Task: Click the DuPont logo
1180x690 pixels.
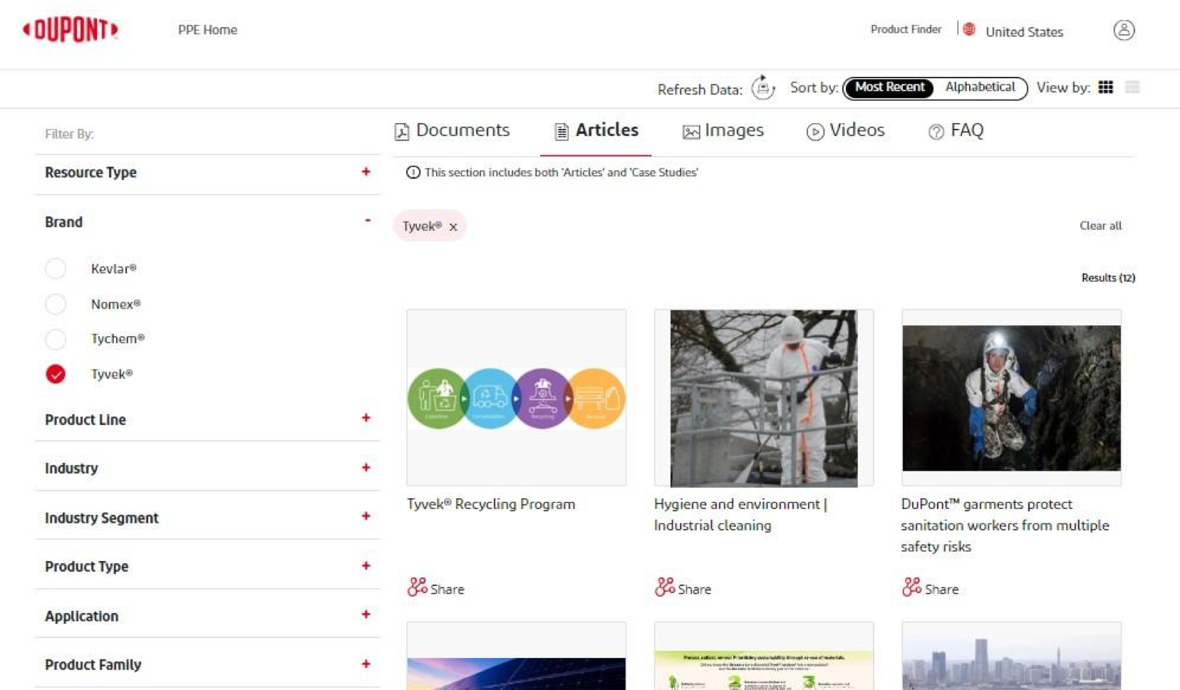Action: [71, 30]
